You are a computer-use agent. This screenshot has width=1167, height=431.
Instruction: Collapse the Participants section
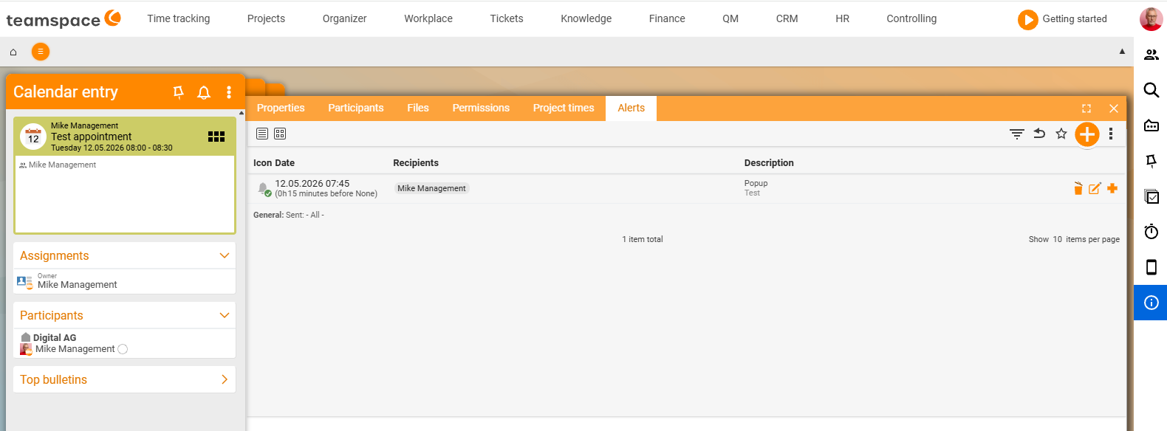(225, 315)
